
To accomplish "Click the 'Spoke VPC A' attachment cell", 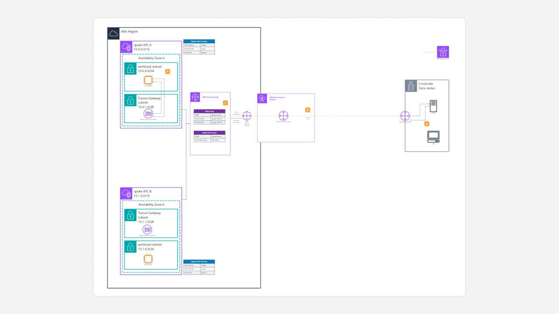I will coord(217,119).
